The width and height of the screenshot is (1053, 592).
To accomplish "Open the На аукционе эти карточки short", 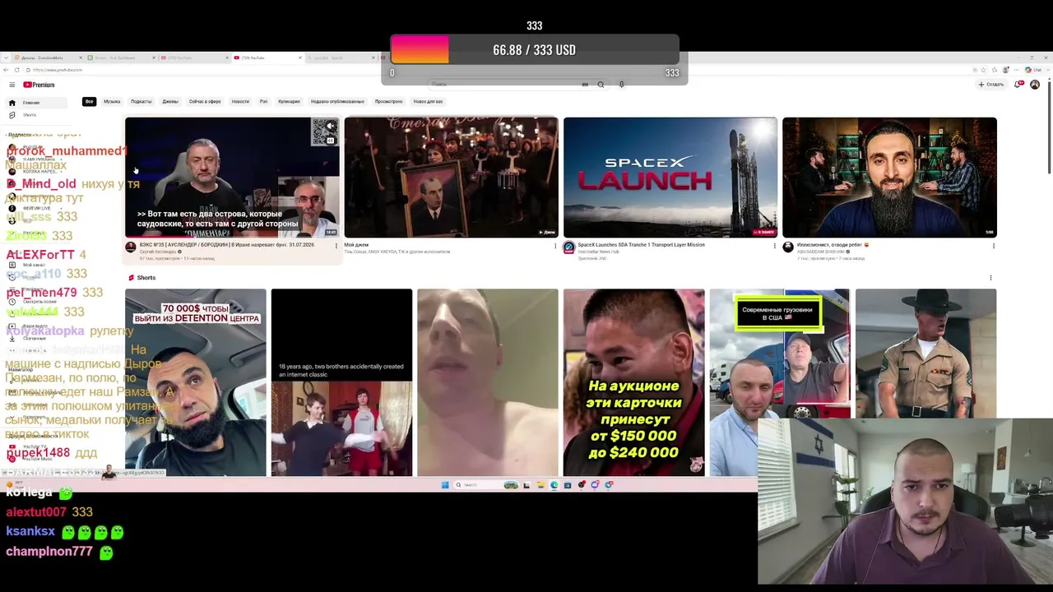I will tap(633, 382).
